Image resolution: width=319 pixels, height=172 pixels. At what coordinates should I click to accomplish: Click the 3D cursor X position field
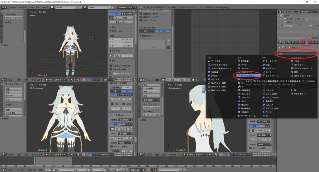click(x=121, y=39)
